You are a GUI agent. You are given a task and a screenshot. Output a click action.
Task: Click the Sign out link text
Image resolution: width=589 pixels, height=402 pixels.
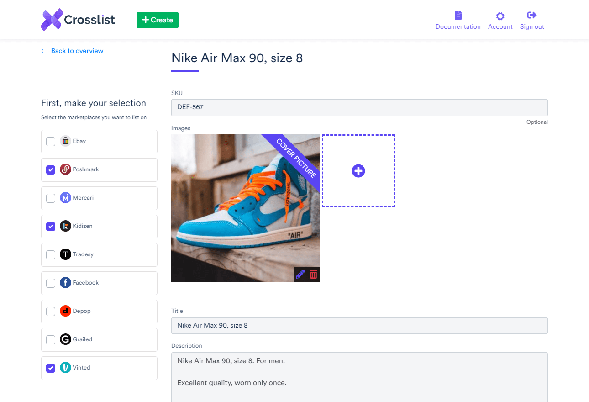tap(532, 27)
